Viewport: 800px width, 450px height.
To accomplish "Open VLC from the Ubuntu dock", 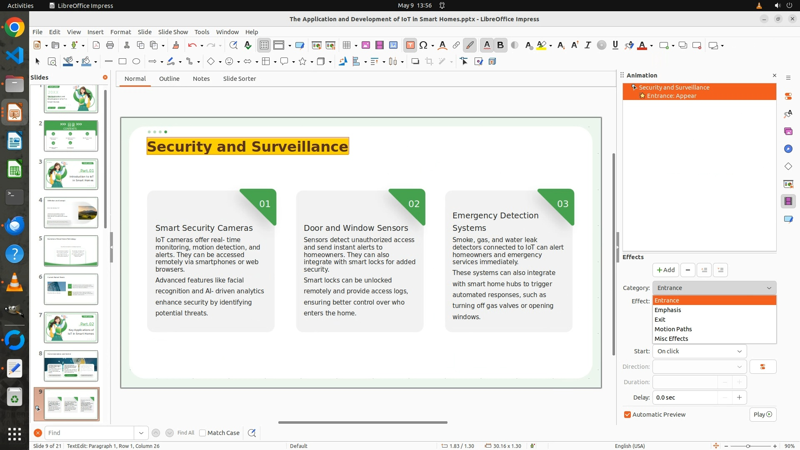I will click(15, 282).
